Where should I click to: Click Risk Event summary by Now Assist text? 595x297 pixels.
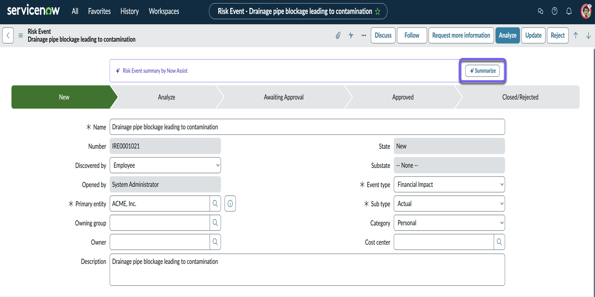coord(155,71)
